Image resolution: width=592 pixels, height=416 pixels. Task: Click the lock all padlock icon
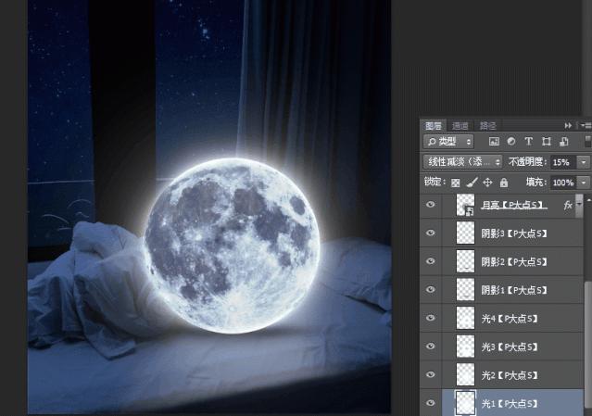[x=502, y=183]
